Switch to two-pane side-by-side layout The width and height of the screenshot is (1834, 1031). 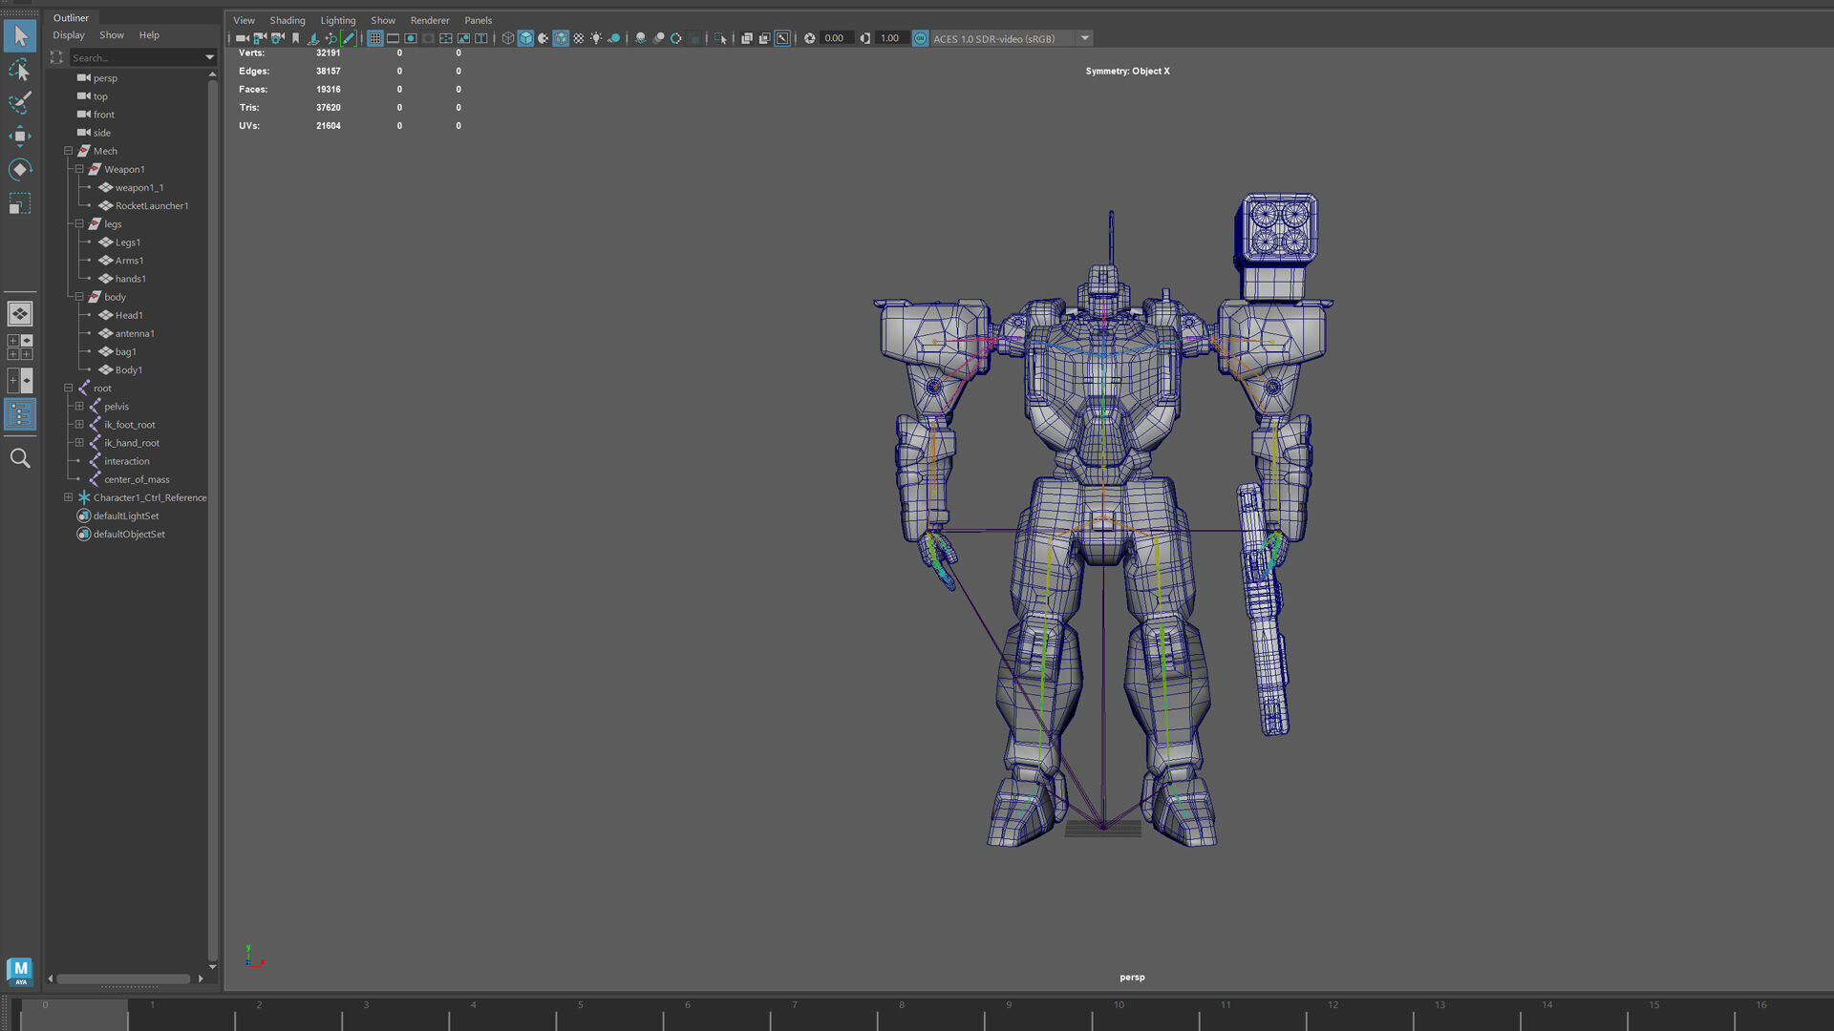20,380
